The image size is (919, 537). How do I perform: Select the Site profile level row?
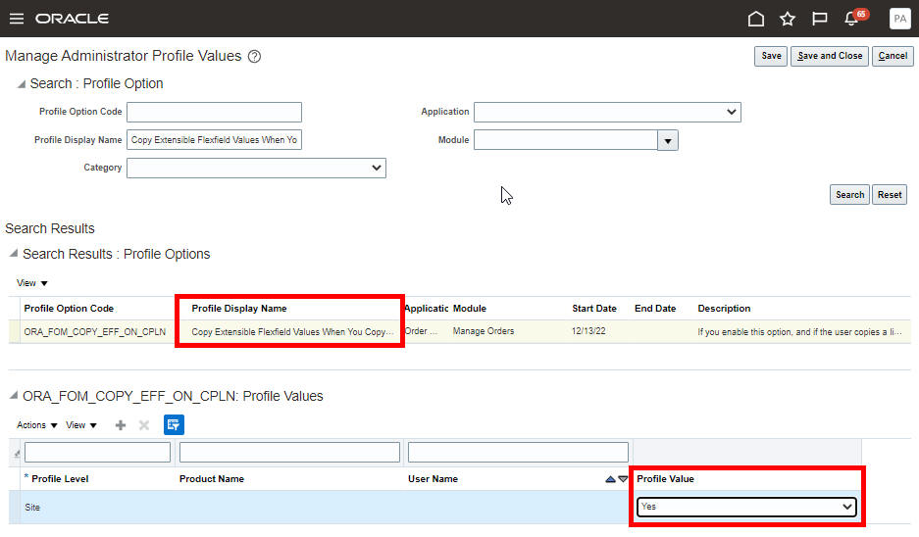318,508
